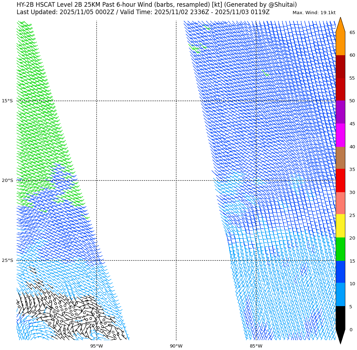This screenshot has width=357, height=350.
Task: Click the 85°W longitude label
Action: 256,346
